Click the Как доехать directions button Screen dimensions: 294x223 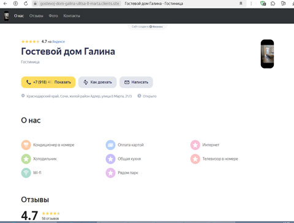coord(97,82)
